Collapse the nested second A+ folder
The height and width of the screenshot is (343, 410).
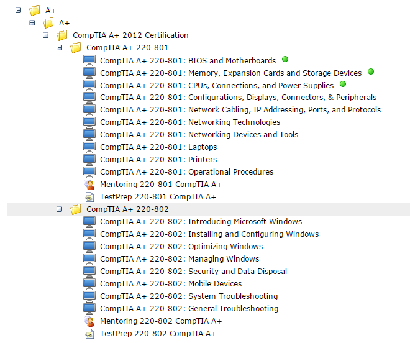pyautogui.click(x=32, y=23)
